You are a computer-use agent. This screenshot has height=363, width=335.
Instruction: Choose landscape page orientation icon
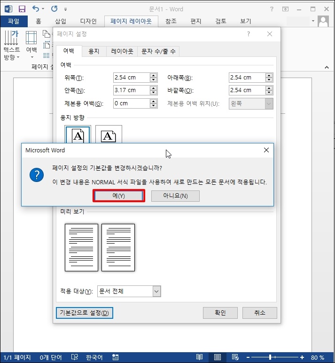click(109, 134)
